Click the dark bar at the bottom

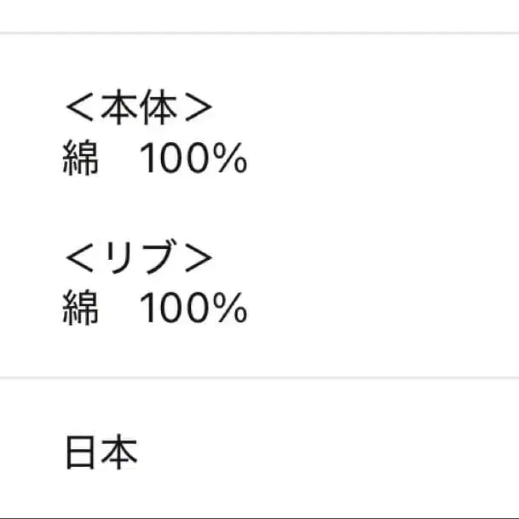pyautogui.click(x=259, y=516)
